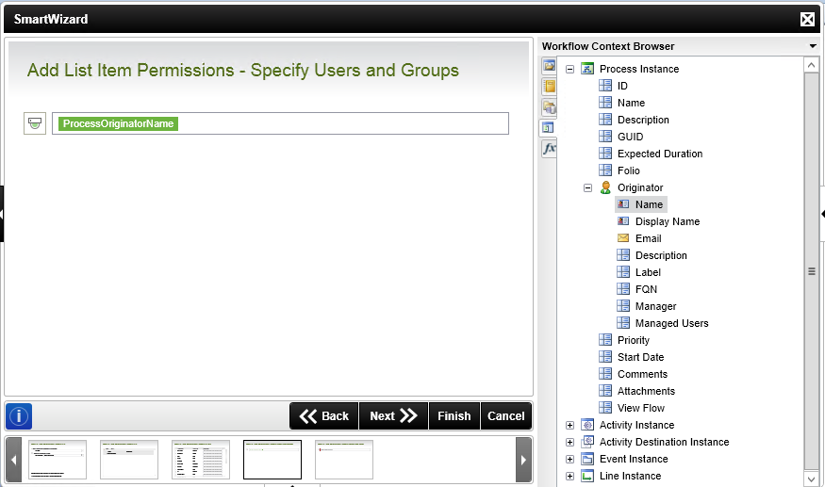Click the Activity Instance gear icon
This screenshot has height=487, width=825.
587,425
